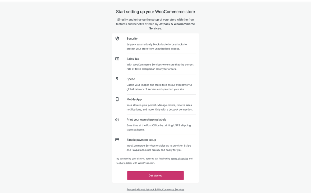Click the Mobile App phone icon
This screenshot has width=311, height=193.
pos(117,99)
